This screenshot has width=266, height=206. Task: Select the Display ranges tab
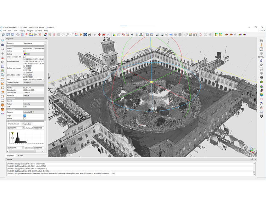[13, 124]
